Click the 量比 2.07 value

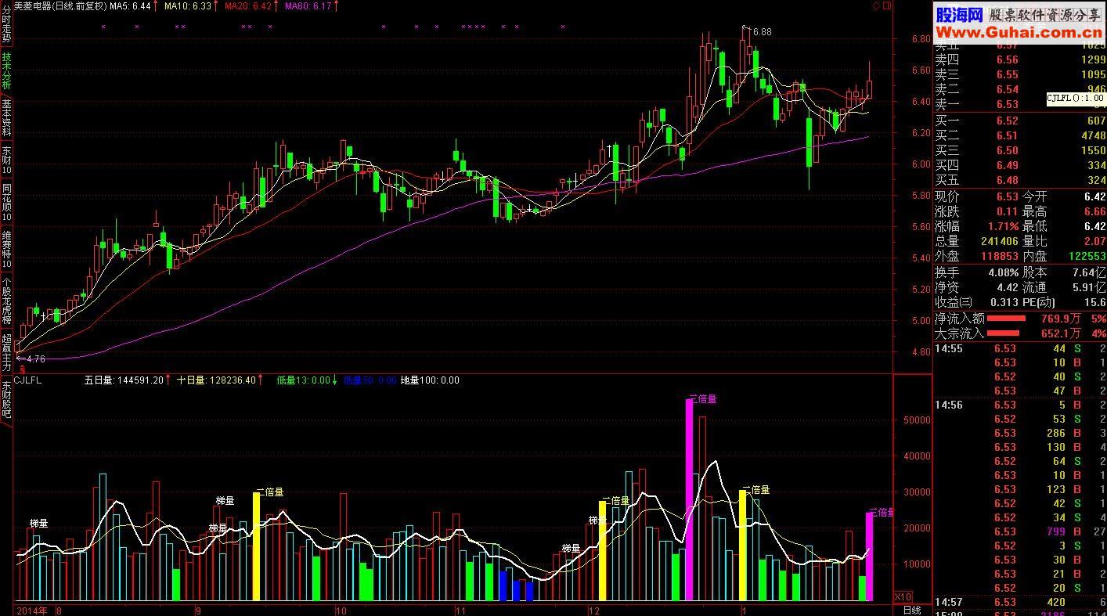tap(1094, 241)
